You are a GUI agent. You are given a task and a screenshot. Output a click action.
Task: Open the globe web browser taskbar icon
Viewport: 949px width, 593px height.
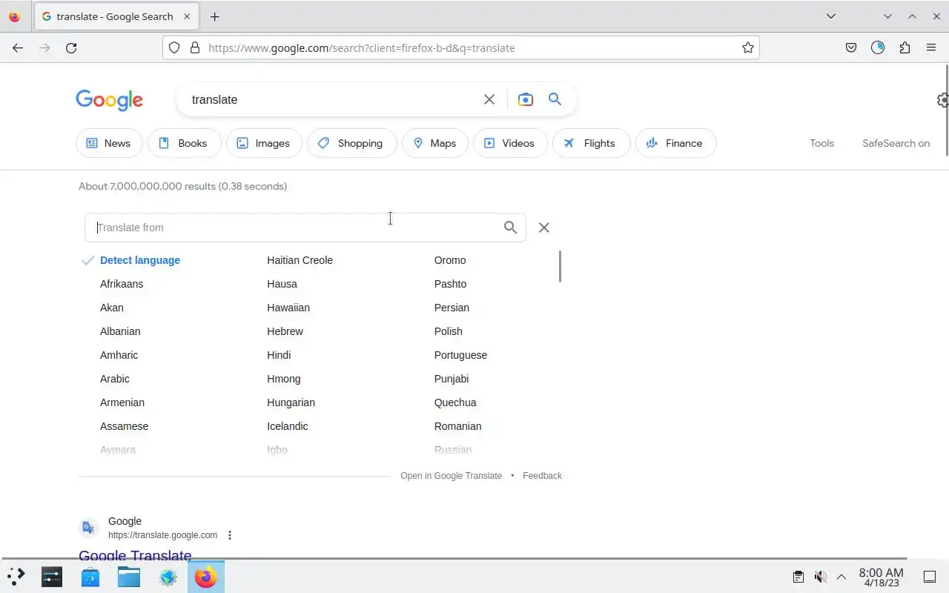tap(168, 577)
